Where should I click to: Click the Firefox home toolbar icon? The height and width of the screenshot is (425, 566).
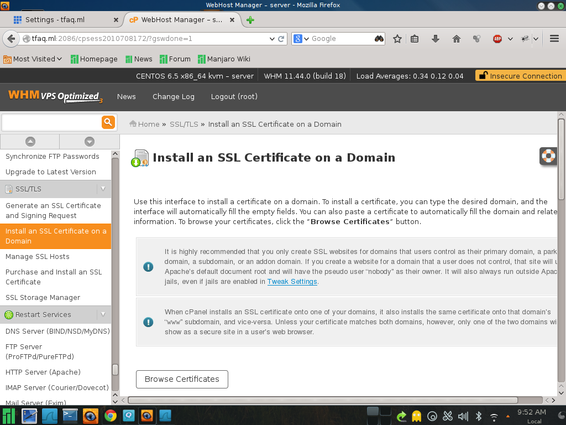point(456,39)
